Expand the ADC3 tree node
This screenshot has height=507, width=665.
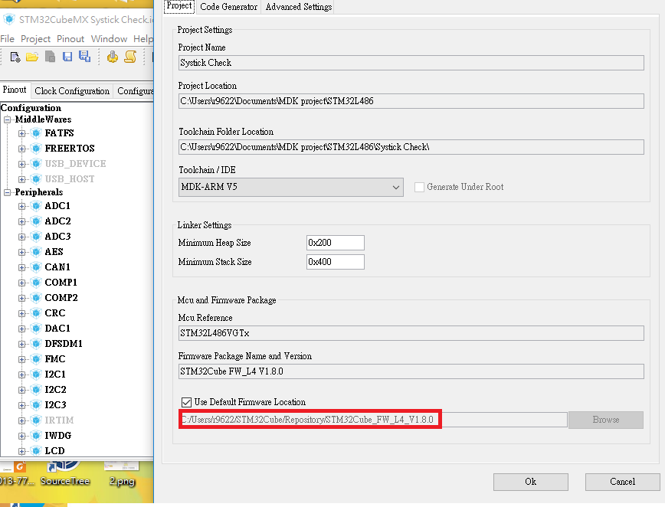tap(21, 237)
